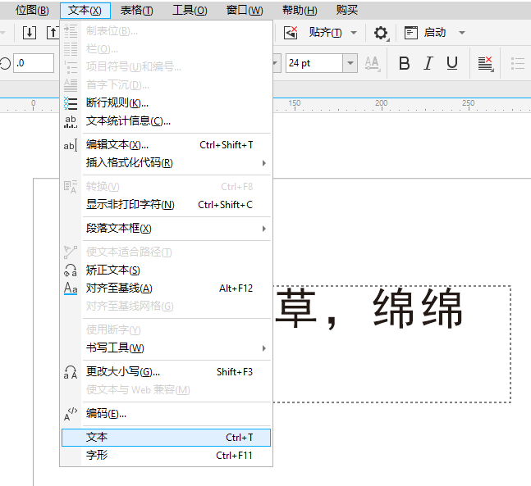Screen dimensions: 531x486
Task: Click the 启动 launcher button
Action: [x=425, y=33]
